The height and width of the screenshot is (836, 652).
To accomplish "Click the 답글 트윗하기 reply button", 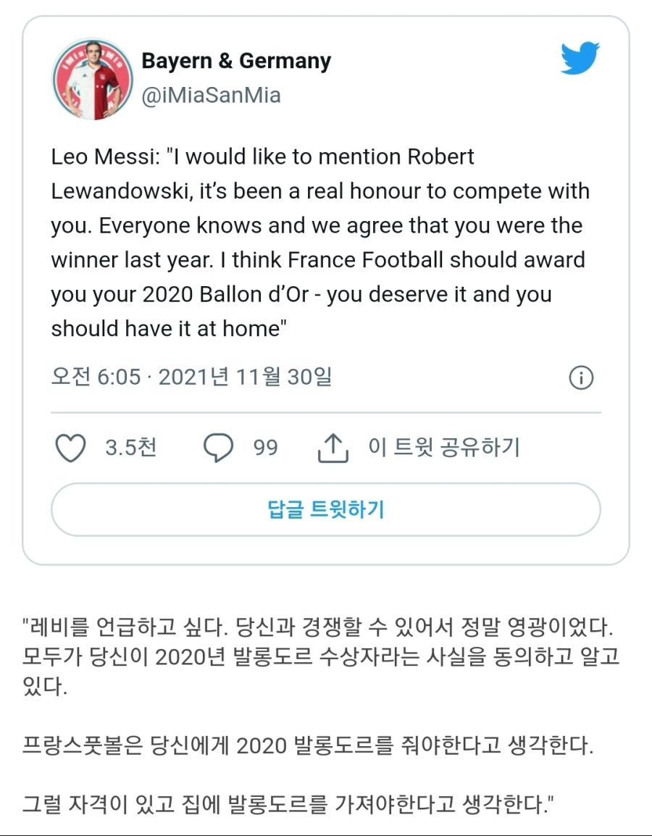I will pos(326,509).
